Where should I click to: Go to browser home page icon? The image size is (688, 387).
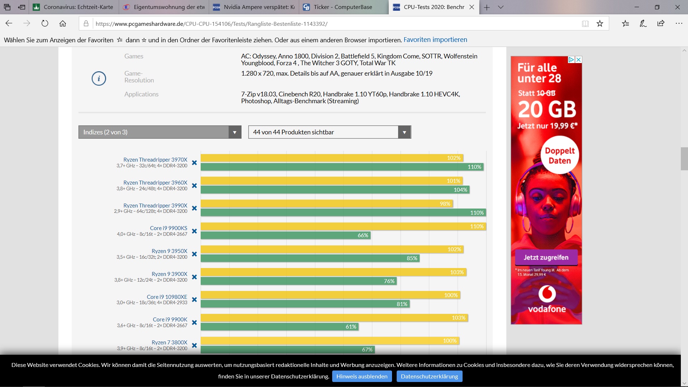click(x=63, y=24)
